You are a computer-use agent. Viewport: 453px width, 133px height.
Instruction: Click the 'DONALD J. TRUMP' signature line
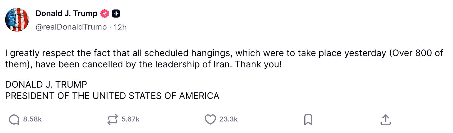tap(46, 84)
